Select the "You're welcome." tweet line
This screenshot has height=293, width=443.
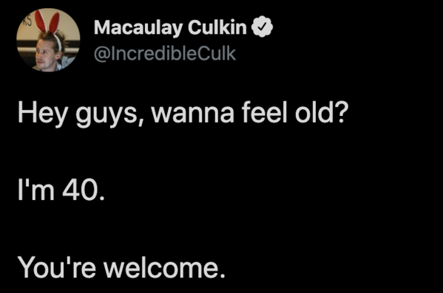tap(122, 268)
